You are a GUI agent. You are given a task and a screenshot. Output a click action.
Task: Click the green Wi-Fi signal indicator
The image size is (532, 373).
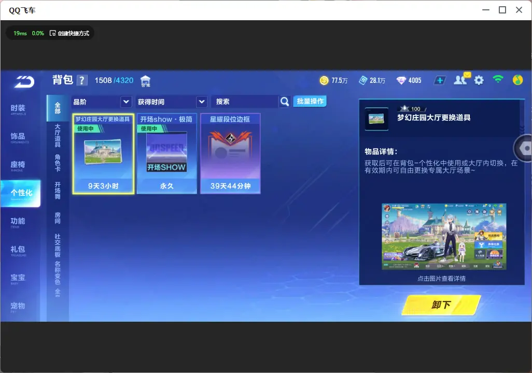tap(498, 79)
